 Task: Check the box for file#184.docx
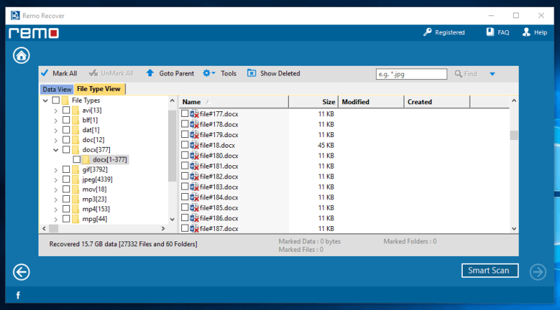[185, 197]
